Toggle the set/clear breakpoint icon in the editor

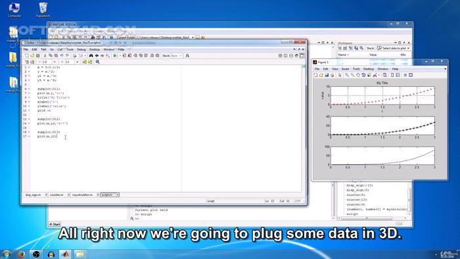click(x=124, y=55)
